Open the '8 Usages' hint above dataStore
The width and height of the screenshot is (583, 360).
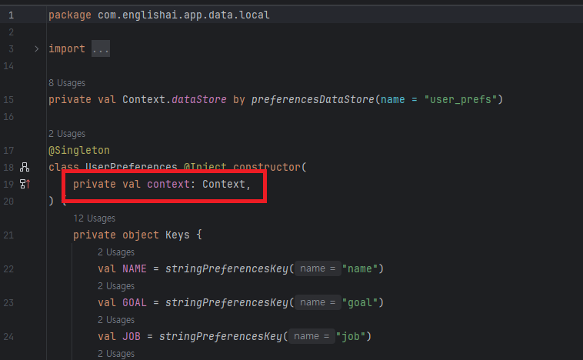pyautogui.click(x=67, y=83)
